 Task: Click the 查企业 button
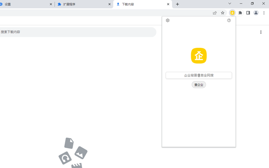coord(199,85)
